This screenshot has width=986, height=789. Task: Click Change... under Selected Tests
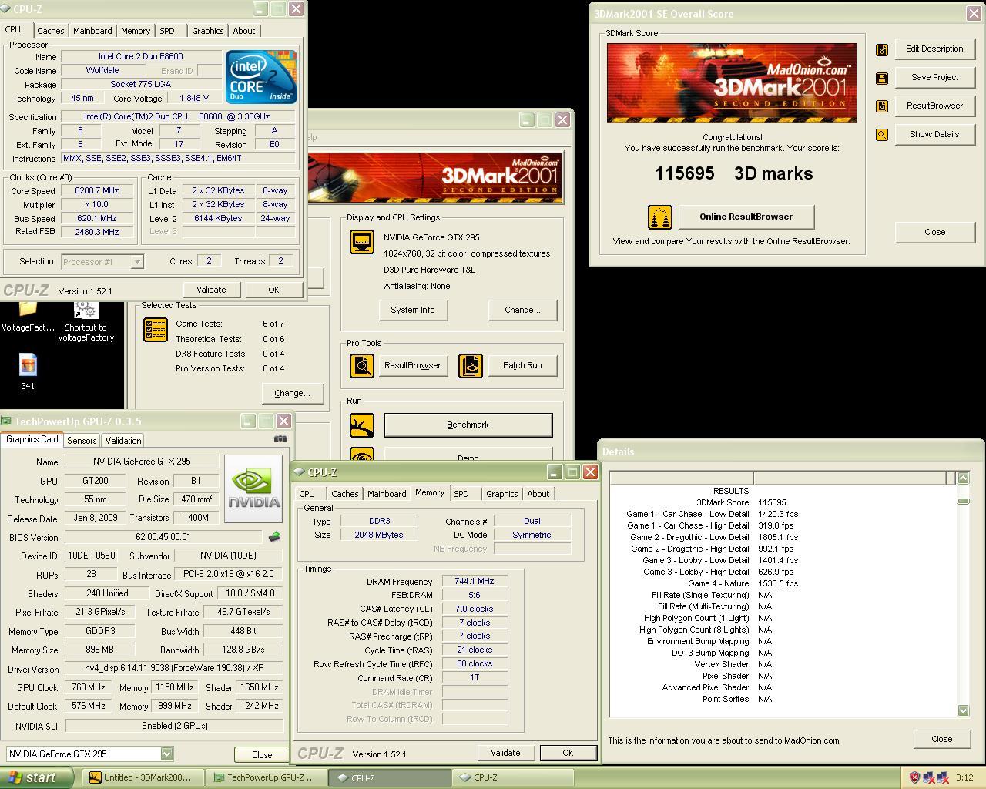pyautogui.click(x=292, y=393)
